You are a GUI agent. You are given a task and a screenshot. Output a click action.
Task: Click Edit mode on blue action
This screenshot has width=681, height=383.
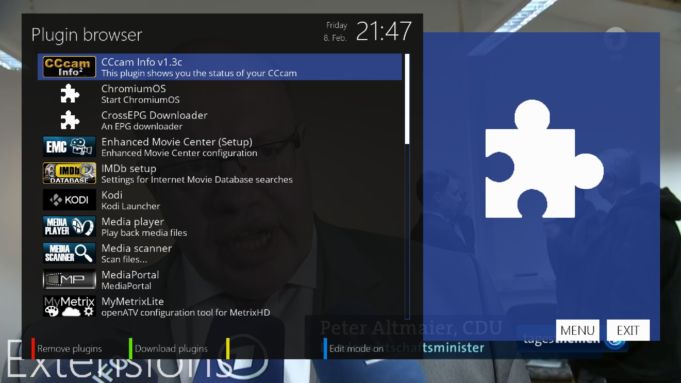356,349
